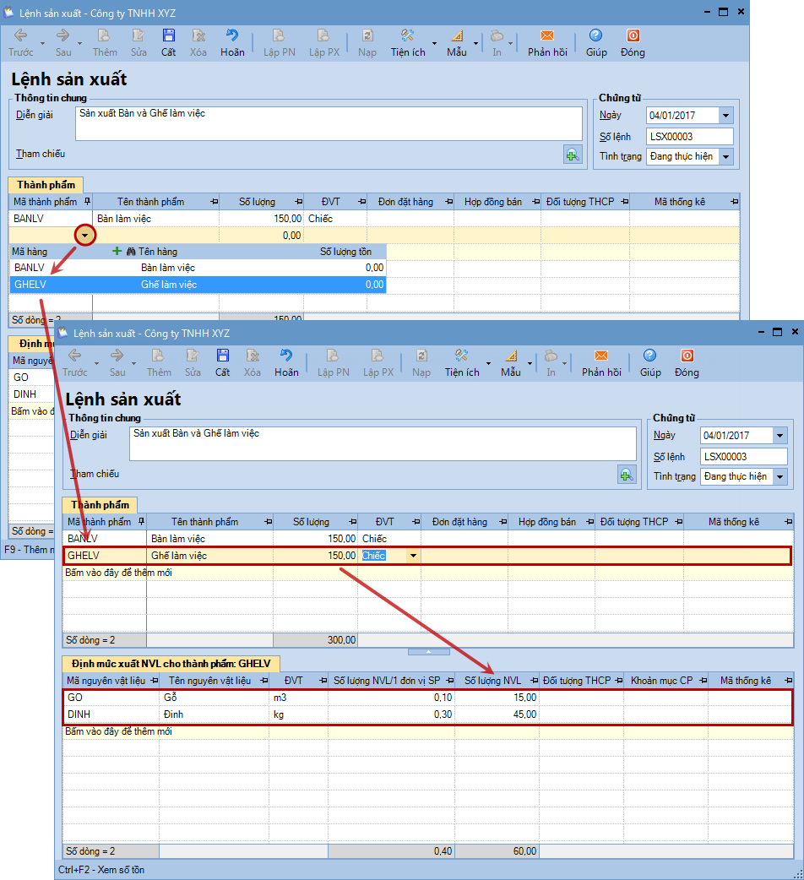804x880 pixels.
Task: Expand the Tình trạng dropdown in the front window
Action: (780, 476)
